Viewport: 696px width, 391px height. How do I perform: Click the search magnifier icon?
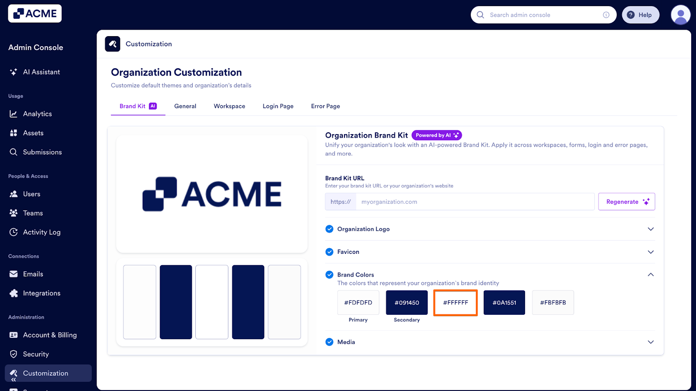[480, 15]
